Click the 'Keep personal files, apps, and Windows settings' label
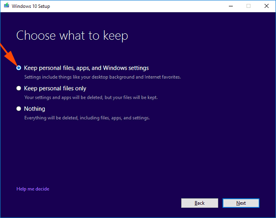276x218 pixels. [86, 68]
